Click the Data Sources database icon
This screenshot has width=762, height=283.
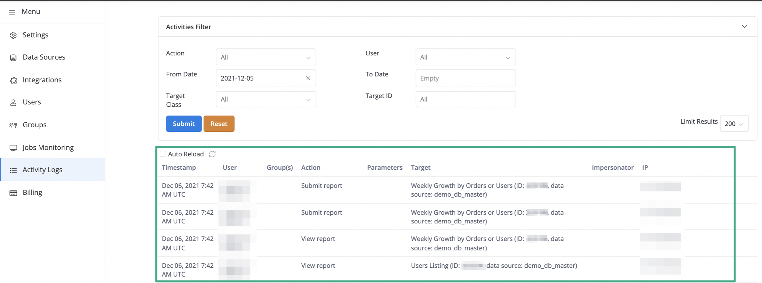coord(13,58)
